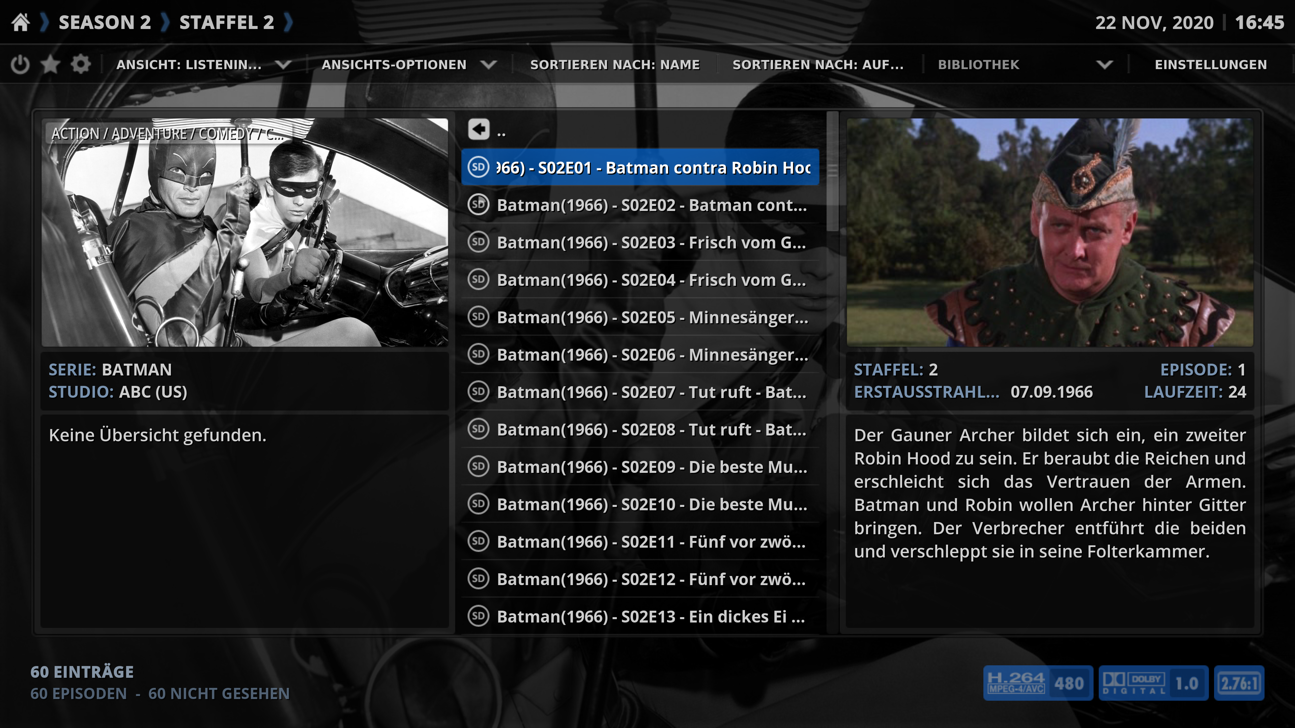Click the date 22 Nov, 2020
The height and width of the screenshot is (728, 1295).
[1154, 23]
